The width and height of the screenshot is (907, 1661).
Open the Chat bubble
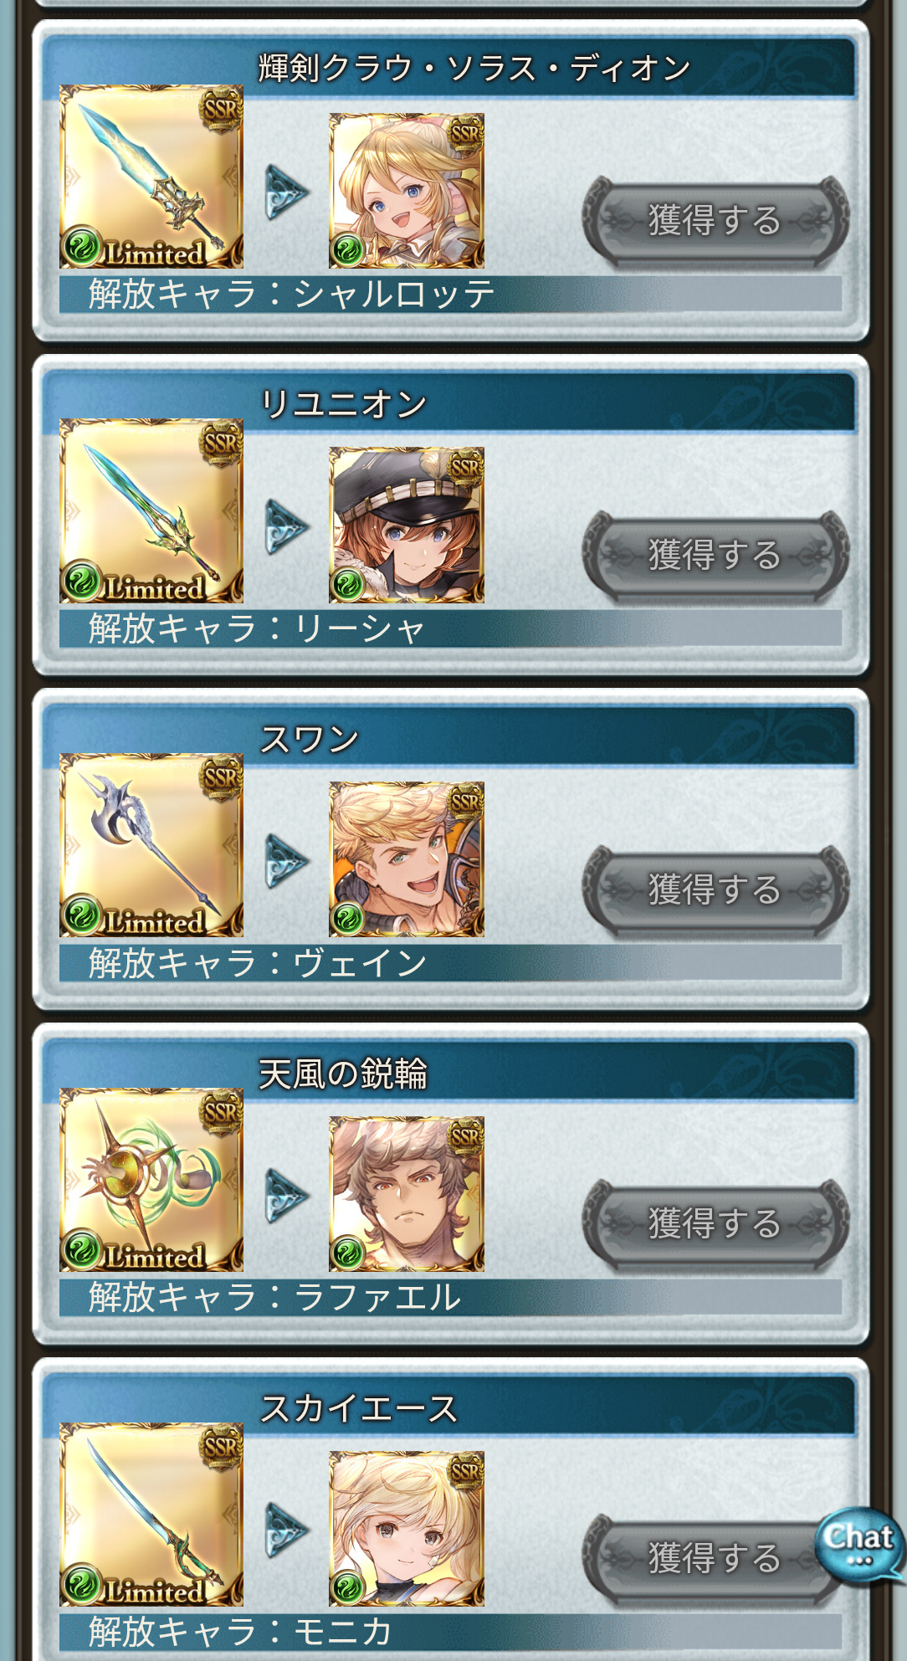859,1544
